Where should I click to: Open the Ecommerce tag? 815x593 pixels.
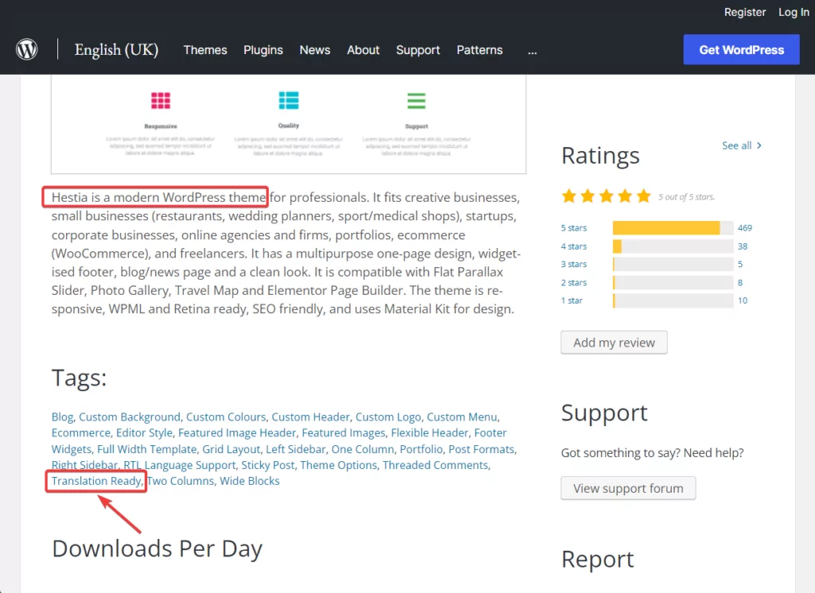[x=81, y=433]
